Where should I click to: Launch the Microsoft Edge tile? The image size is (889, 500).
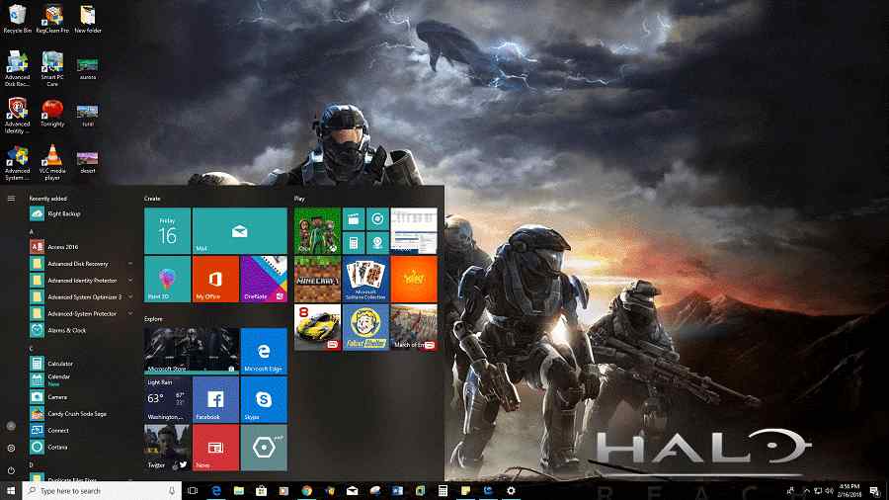pyautogui.click(x=264, y=351)
